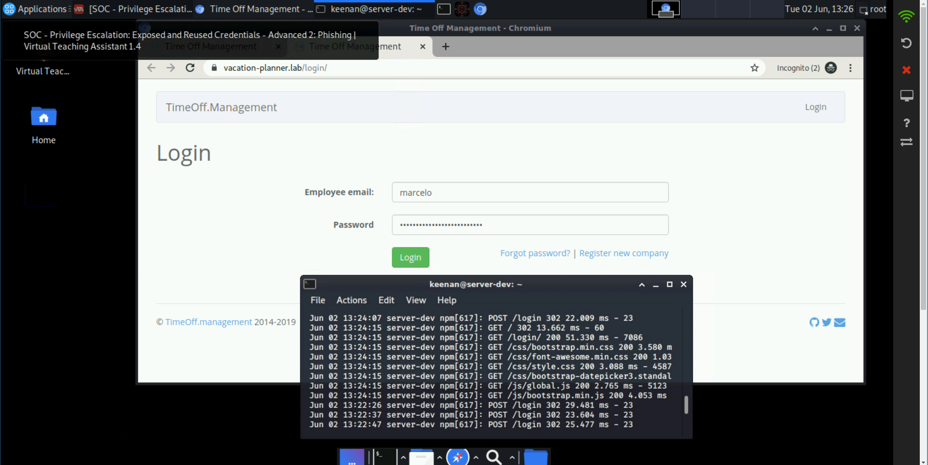This screenshot has width=928, height=465.
Task: Open the Register new company link
Action: (624, 253)
